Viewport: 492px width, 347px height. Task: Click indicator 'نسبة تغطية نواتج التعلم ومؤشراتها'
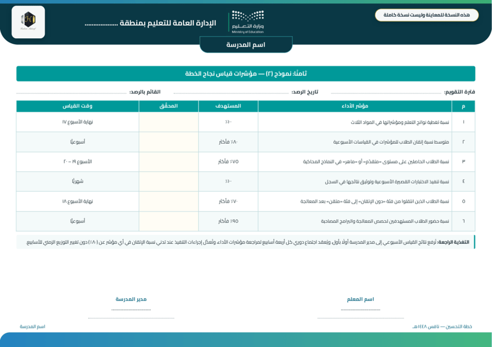click(x=400, y=122)
